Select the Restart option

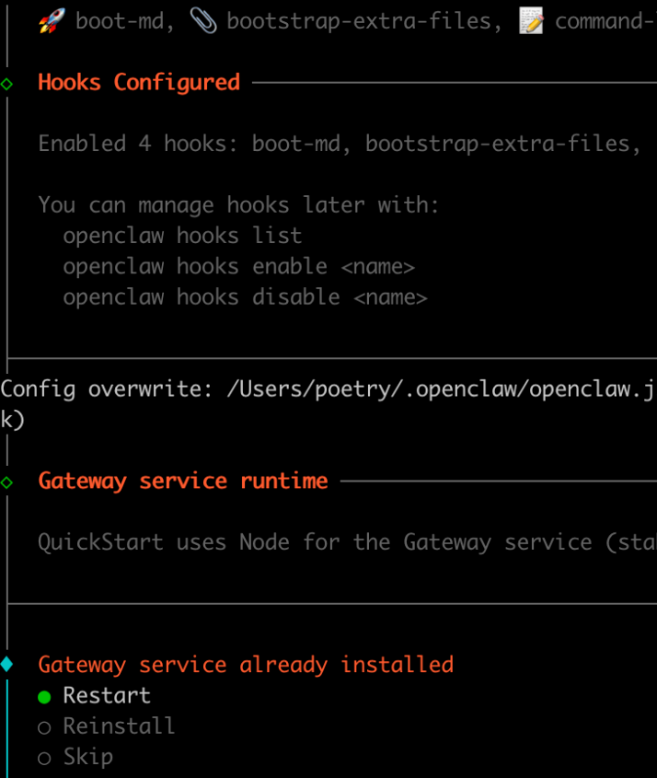[94, 696]
